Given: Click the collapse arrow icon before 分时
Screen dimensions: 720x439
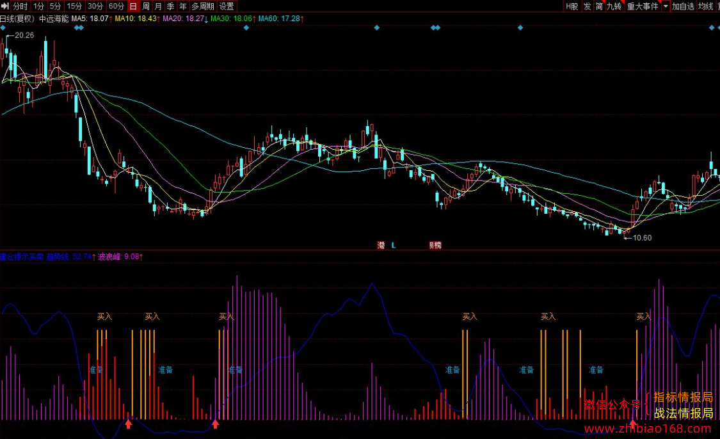Looking at the screenshot, I should click(x=5, y=6).
